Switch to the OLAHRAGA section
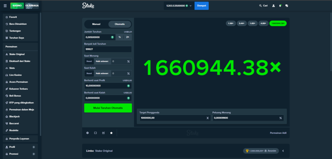The width and height of the screenshot is (332, 159). point(32,6)
